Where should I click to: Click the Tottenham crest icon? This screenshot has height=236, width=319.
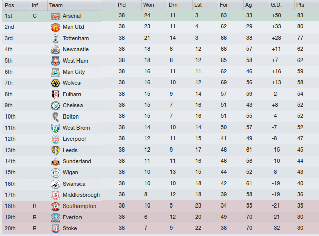(55, 38)
